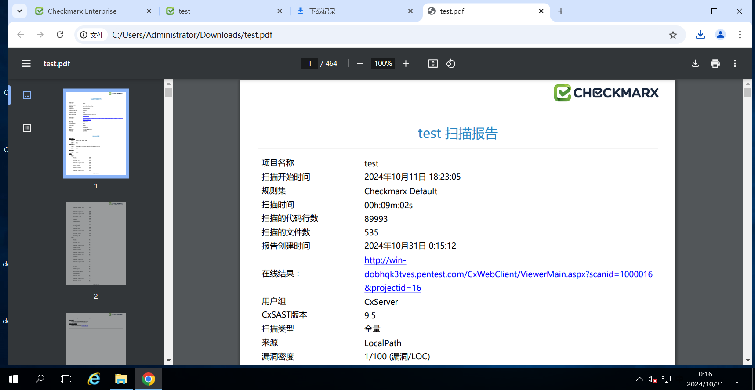Click the muted volume tray icon

[x=653, y=379]
